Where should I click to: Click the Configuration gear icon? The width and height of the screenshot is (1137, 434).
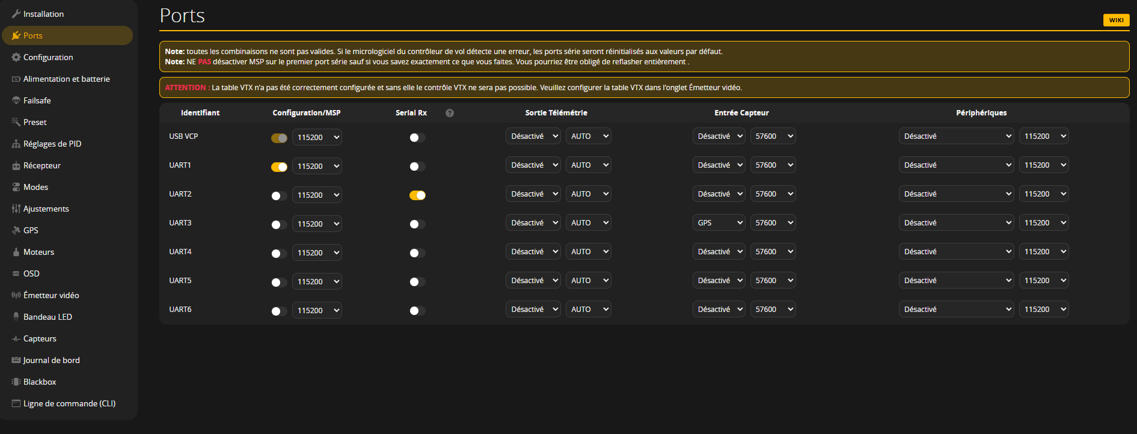click(16, 57)
